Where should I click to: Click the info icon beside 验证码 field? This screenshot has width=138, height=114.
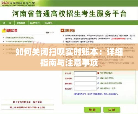tap(98, 88)
